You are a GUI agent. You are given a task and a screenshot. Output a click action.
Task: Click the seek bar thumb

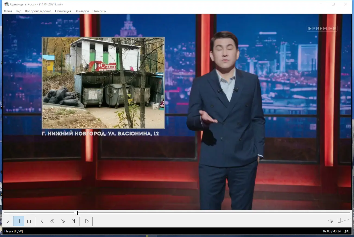76,213
